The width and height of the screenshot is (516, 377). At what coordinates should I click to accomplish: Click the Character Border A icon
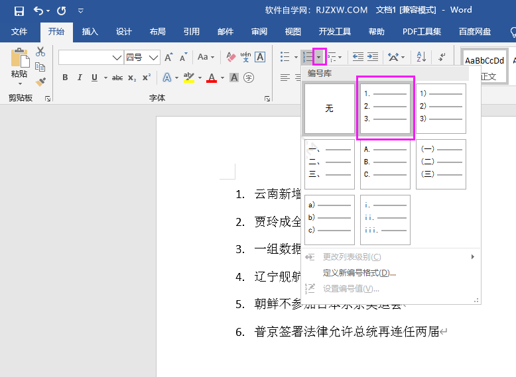[260, 57]
